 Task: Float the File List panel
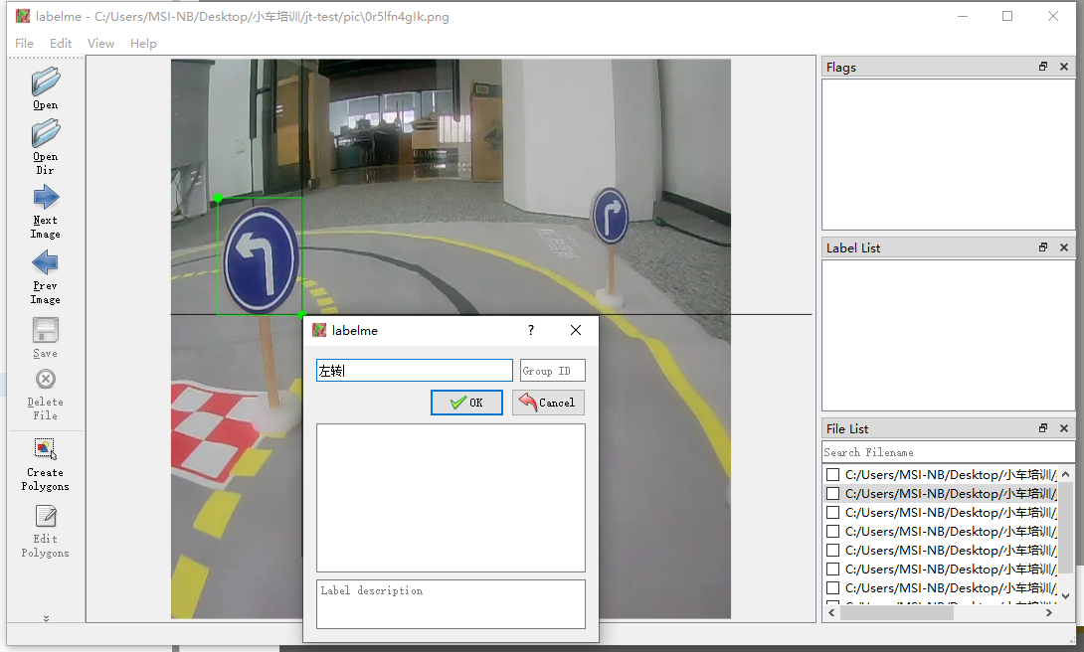click(x=1043, y=428)
